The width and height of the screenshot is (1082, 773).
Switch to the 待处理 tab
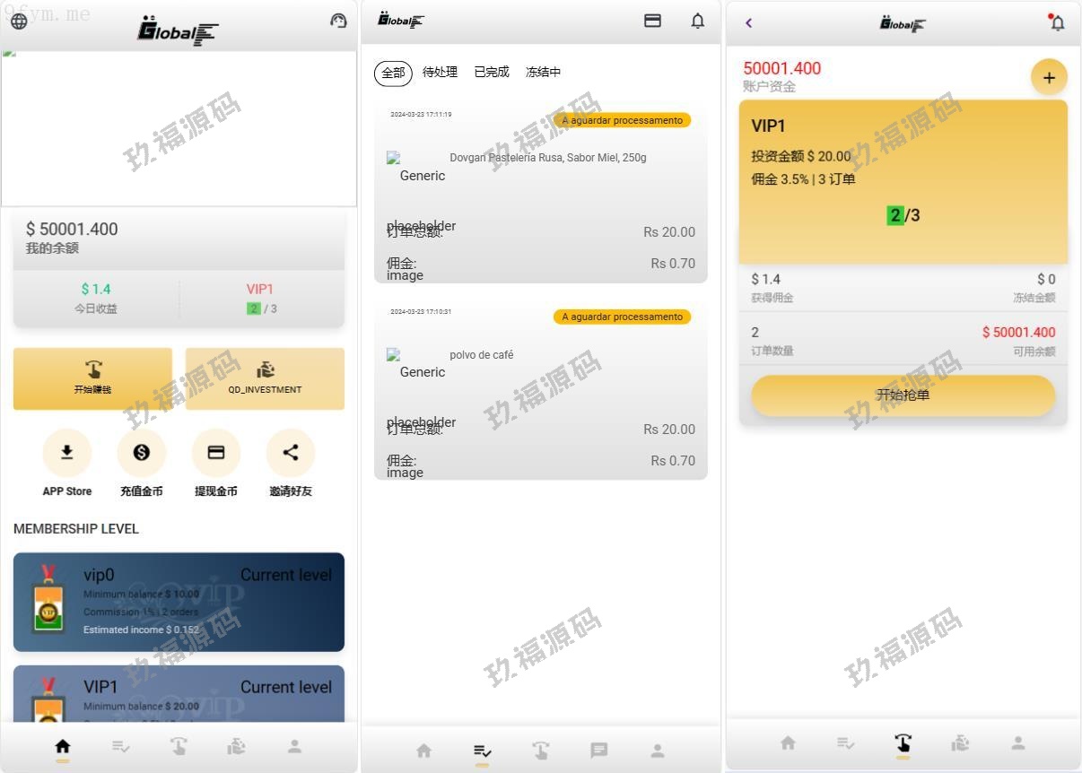pos(440,72)
